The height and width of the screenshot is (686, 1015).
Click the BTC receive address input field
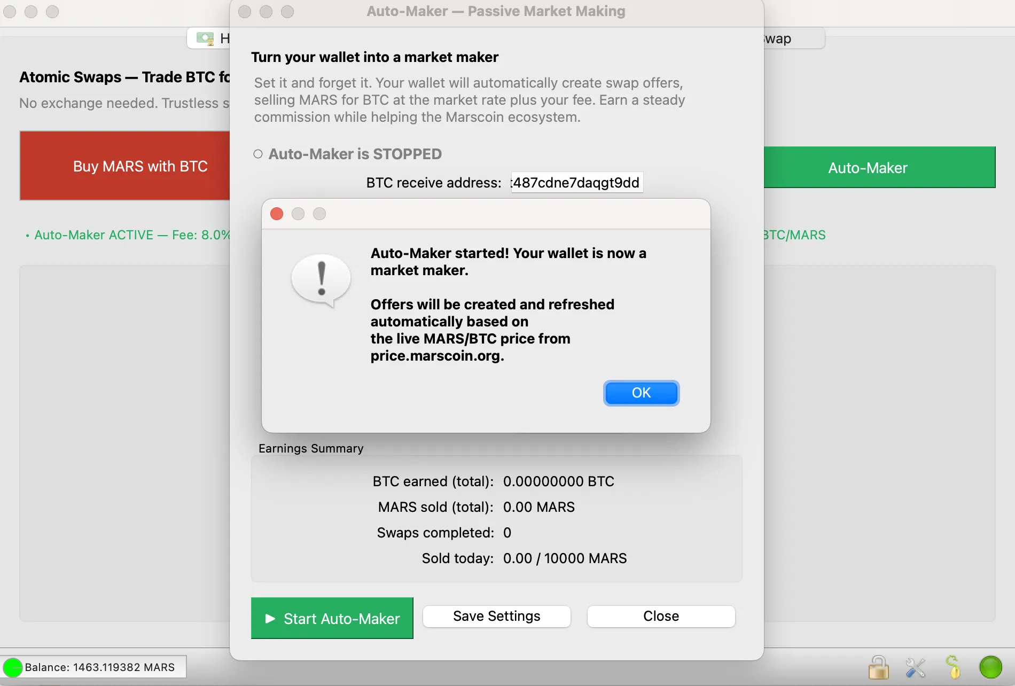pyautogui.click(x=576, y=182)
